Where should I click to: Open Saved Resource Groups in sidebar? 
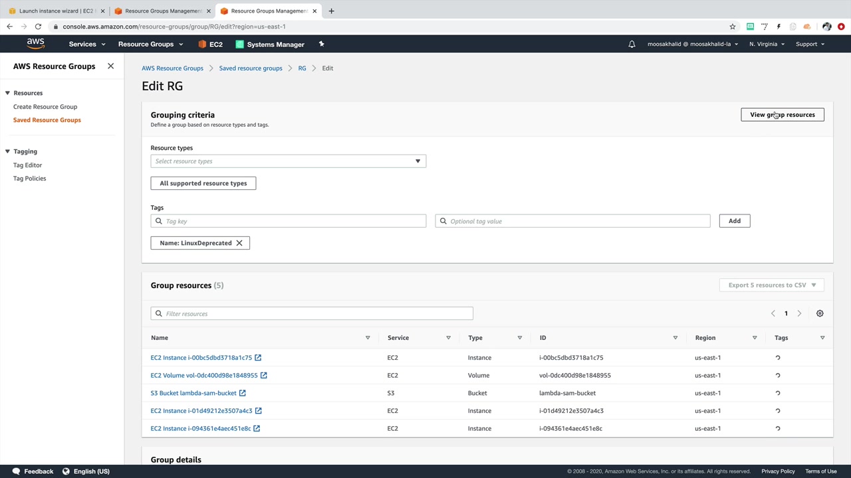pyautogui.click(x=47, y=120)
